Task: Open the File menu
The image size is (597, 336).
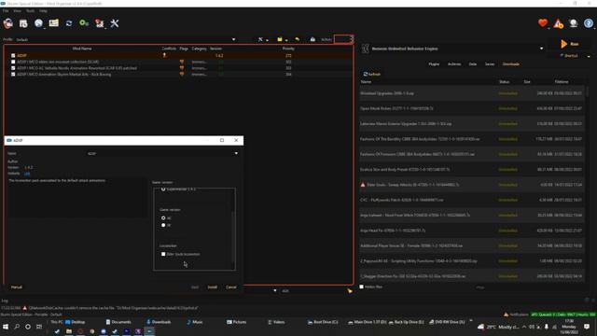Action: [x=6, y=11]
